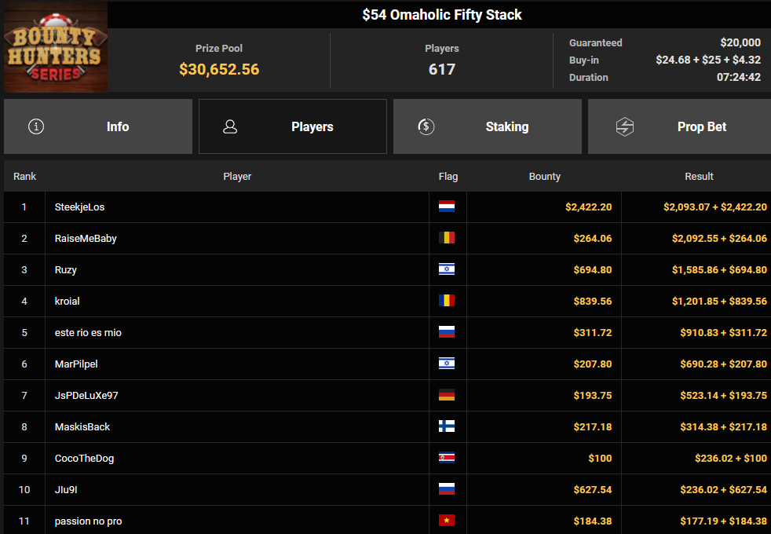Click the Belgium flag next to RaiseMeBaby
The width and height of the screenshot is (771, 534).
pyautogui.click(x=447, y=238)
